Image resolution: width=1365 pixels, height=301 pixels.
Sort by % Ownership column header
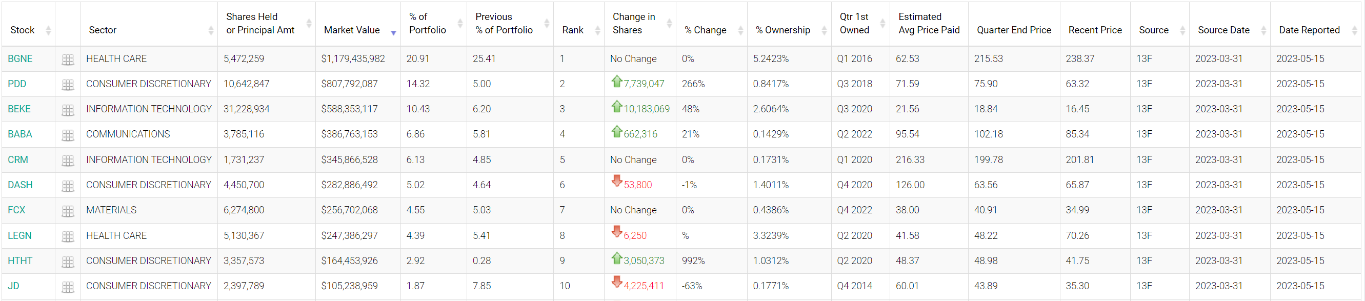click(782, 30)
